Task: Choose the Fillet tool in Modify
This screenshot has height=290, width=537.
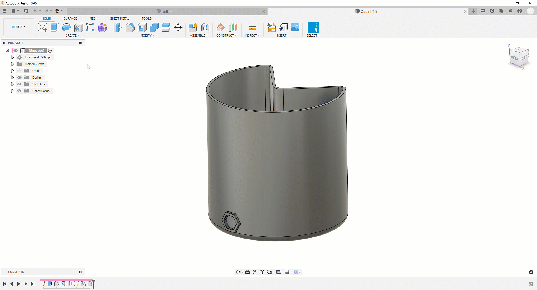Action: click(x=130, y=27)
